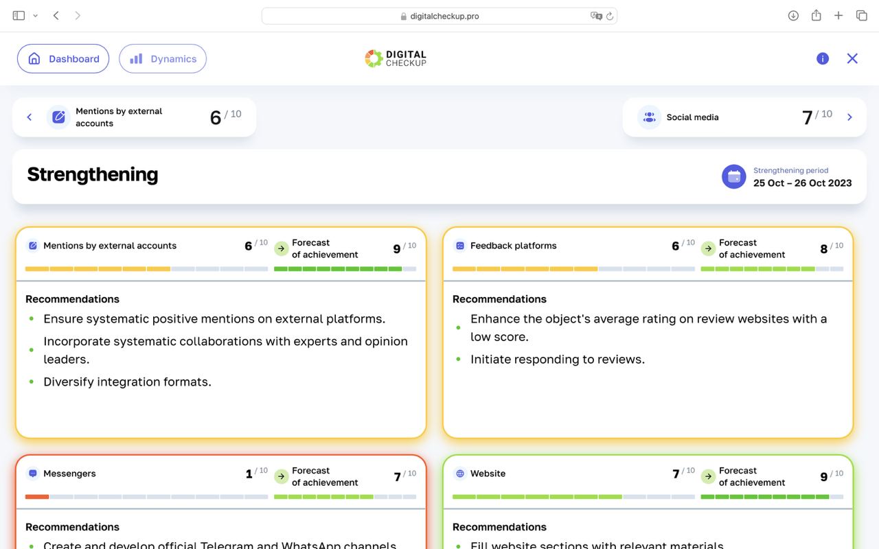Go to previous section with left chevron
879x549 pixels.
(30, 117)
